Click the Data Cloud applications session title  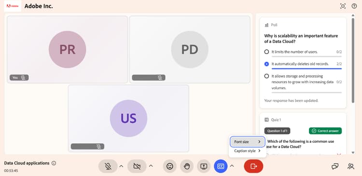[27, 163]
